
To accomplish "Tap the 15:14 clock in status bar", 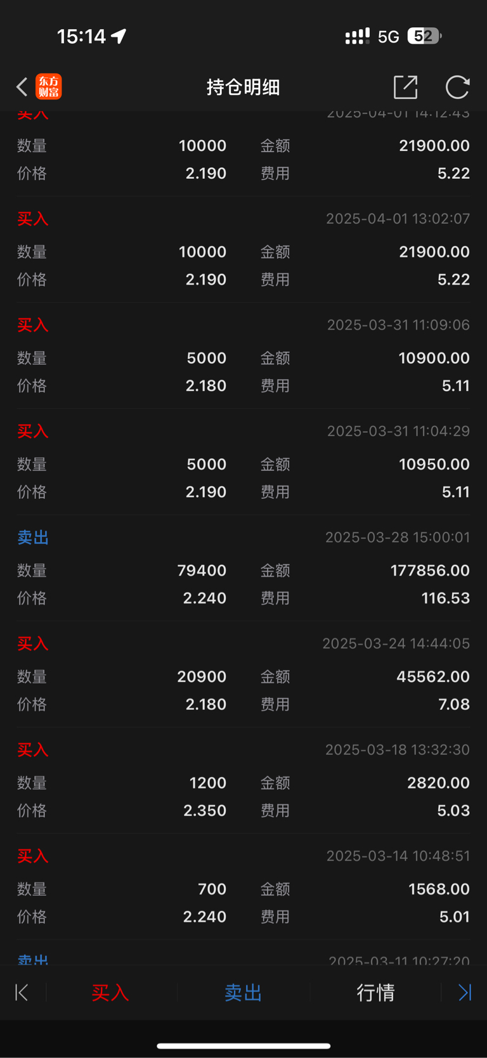I will click(x=81, y=36).
